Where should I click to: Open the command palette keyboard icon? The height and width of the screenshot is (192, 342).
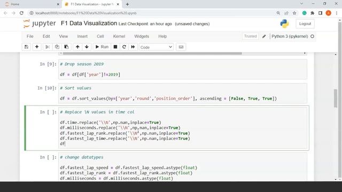click(x=181, y=47)
